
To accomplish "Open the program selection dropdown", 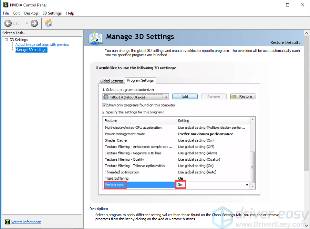I will (166, 97).
